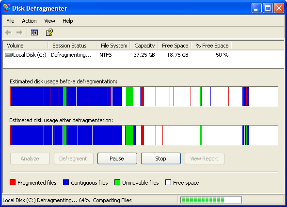Click the disk usage after defragmentation map
This screenshot has height=207, width=287.
(x=143, y=135)
